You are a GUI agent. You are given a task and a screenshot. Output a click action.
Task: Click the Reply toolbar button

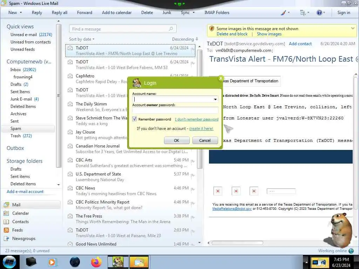point(37,13)
